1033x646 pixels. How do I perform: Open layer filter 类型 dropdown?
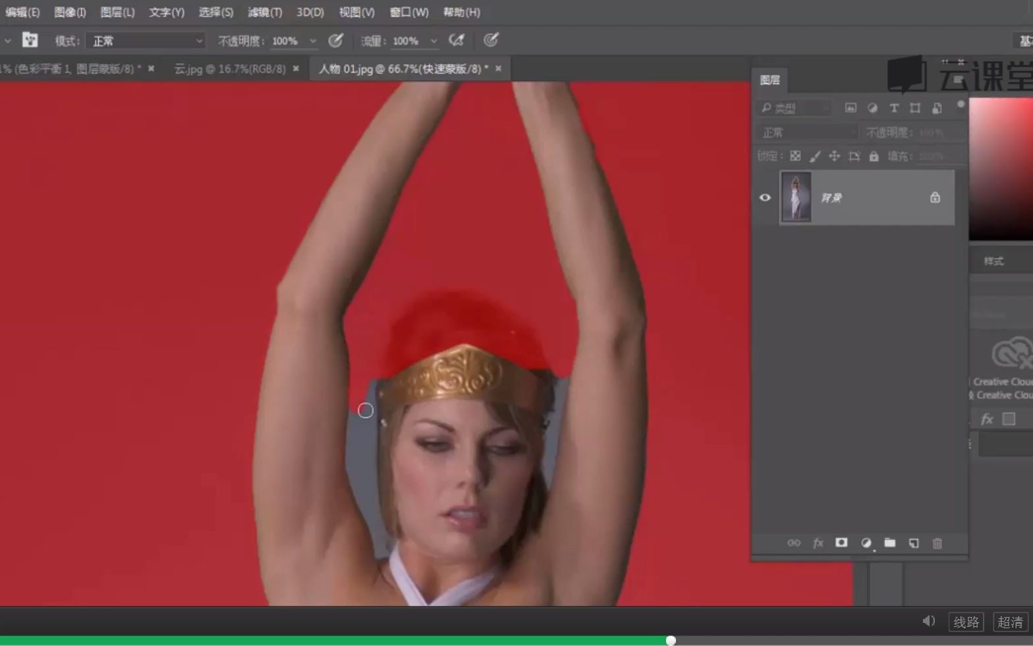tap(793, 108)
